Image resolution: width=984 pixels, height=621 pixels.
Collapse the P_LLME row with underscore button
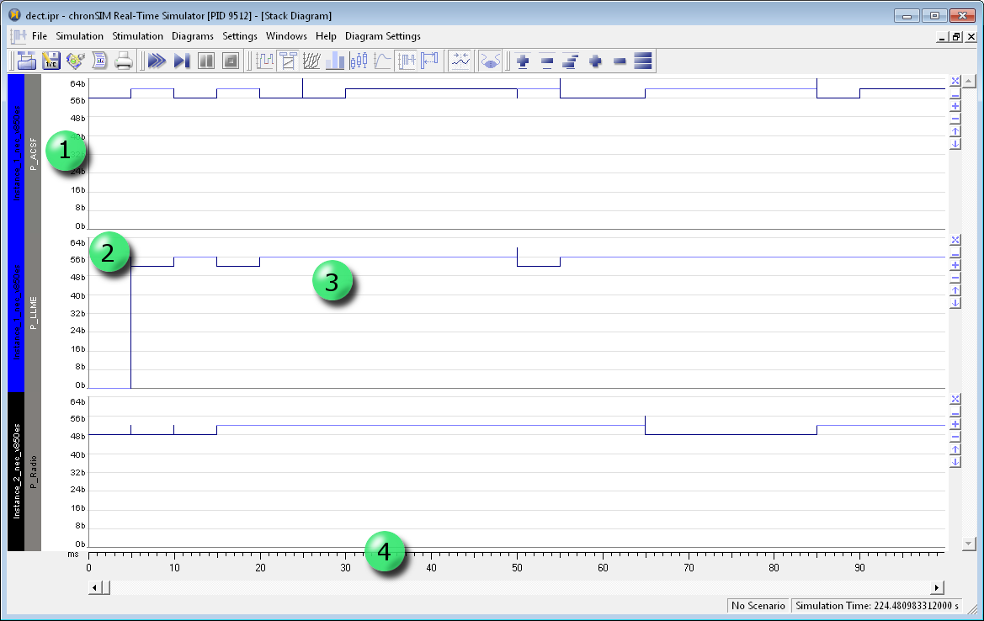point(955,252)
